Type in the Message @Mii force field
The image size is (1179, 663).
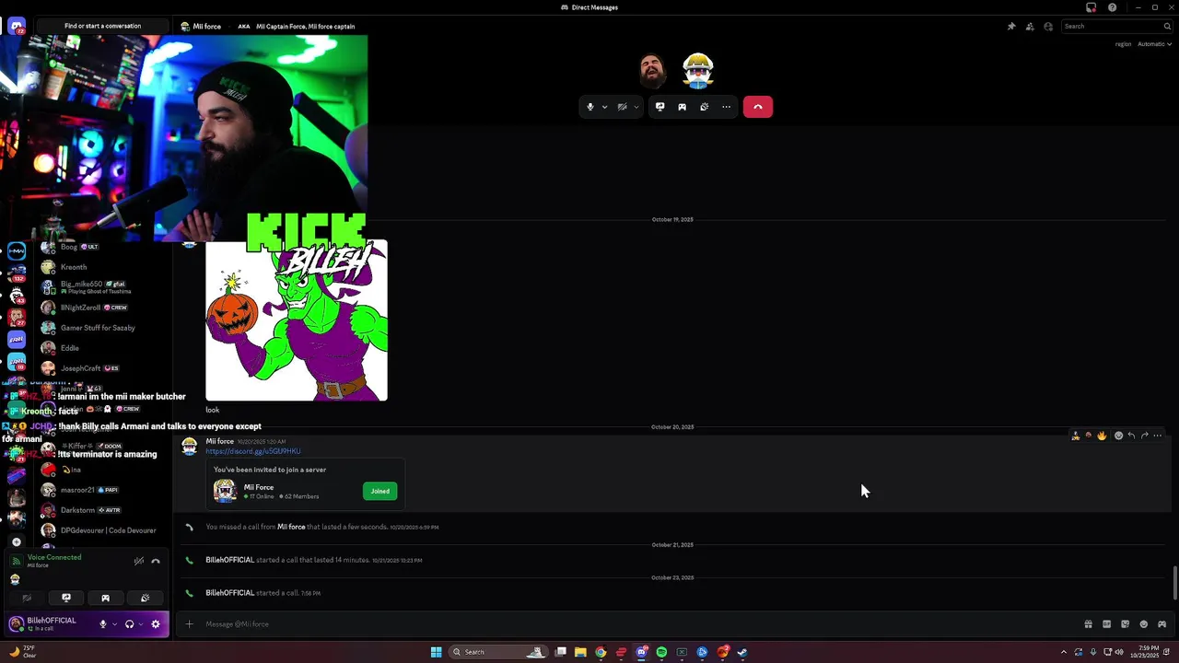click(x=636, y=624)
